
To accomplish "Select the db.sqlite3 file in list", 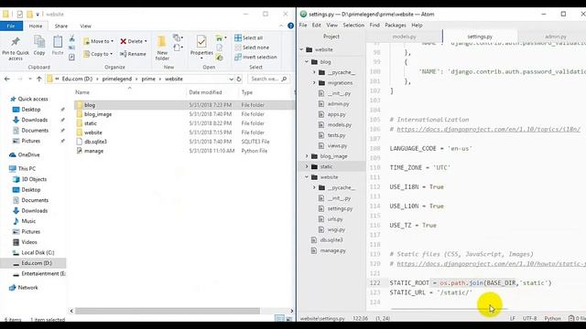I will [x=95, y=142].
